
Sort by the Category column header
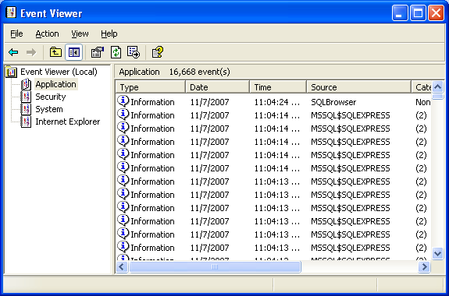pyautogui.click(x=421, y=87)
